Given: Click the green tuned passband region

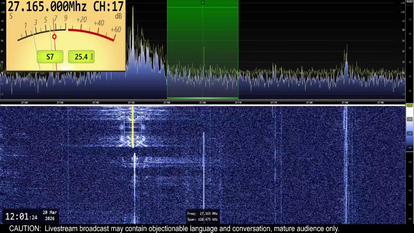Looking at the screenshot, I should [202, 50].
